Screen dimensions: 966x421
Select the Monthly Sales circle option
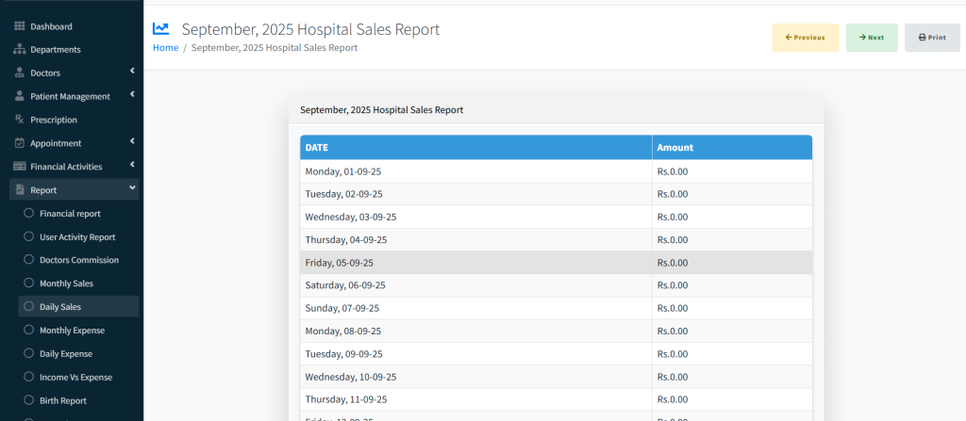(x=28, y=283)
